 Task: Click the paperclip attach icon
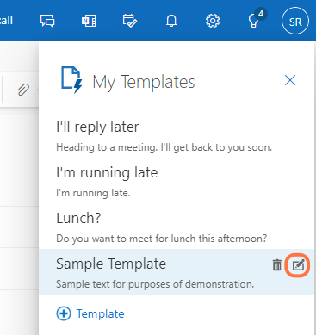pos(23,90)
